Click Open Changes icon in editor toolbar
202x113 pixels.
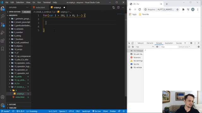[114, 8]
